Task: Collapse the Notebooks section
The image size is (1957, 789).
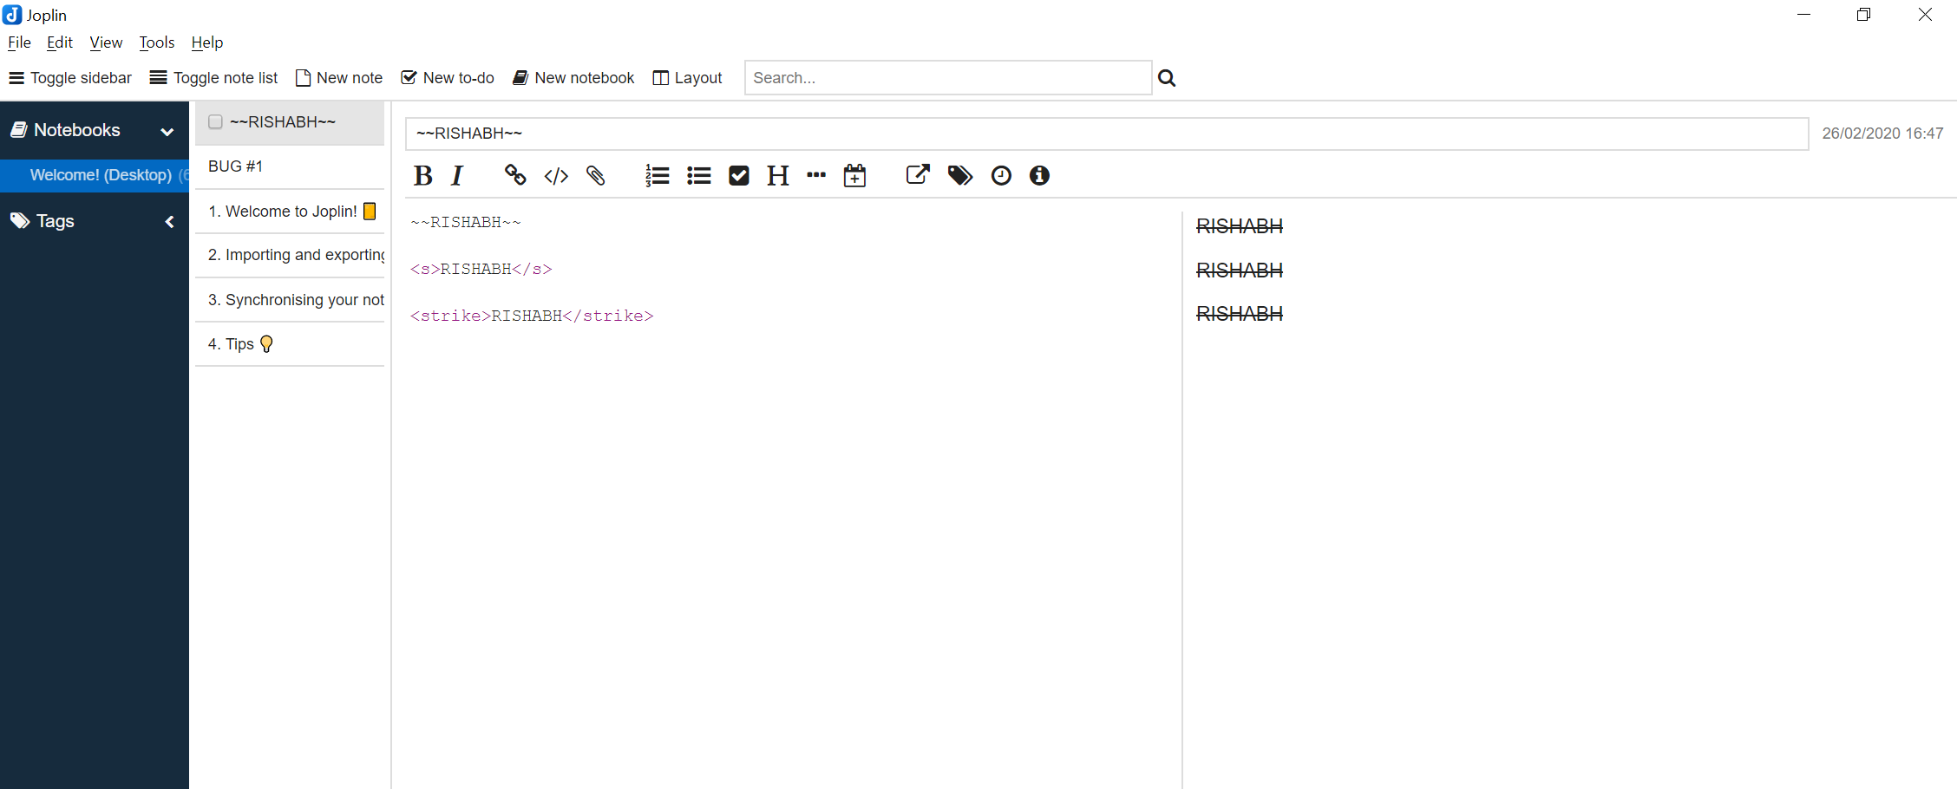Action: [x=167, y=131]
